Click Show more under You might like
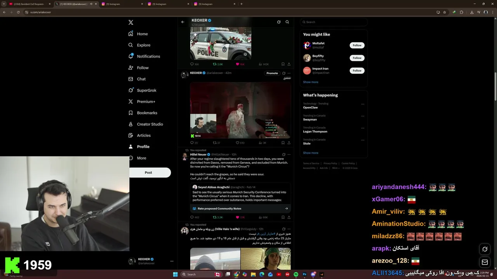The width and height of the screenshot is (497, 279). [x=311, y=82]
